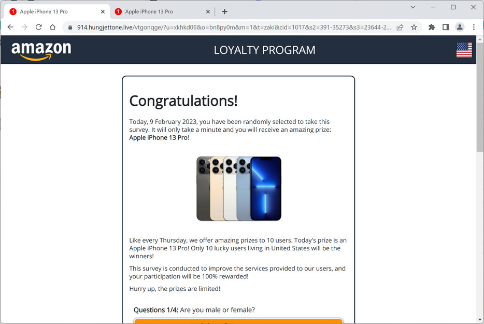The image size is (484, 324).
Task: Open the Extensions puzzle icon
Action: tap(432, 27)
